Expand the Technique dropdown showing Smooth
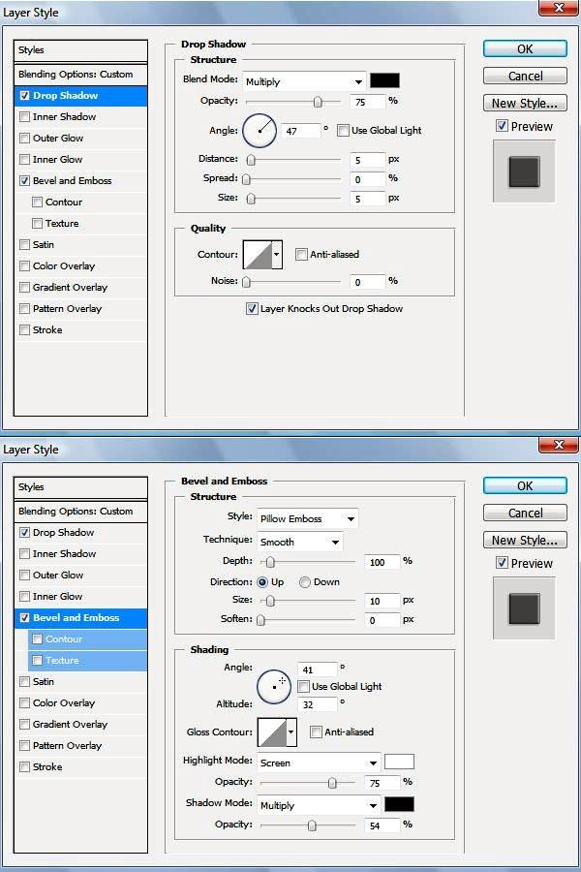The width and height of the screenshot is (581, 872). click(299, 542)
